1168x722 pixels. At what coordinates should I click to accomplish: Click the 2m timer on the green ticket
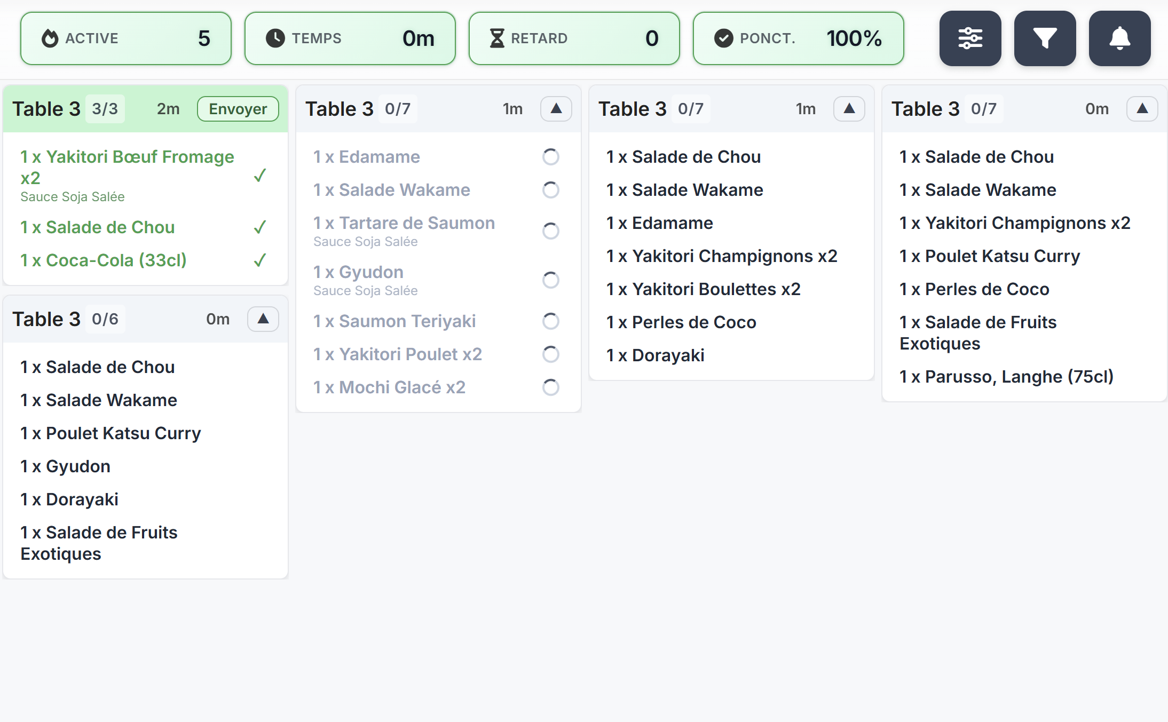tap(168, 109)
